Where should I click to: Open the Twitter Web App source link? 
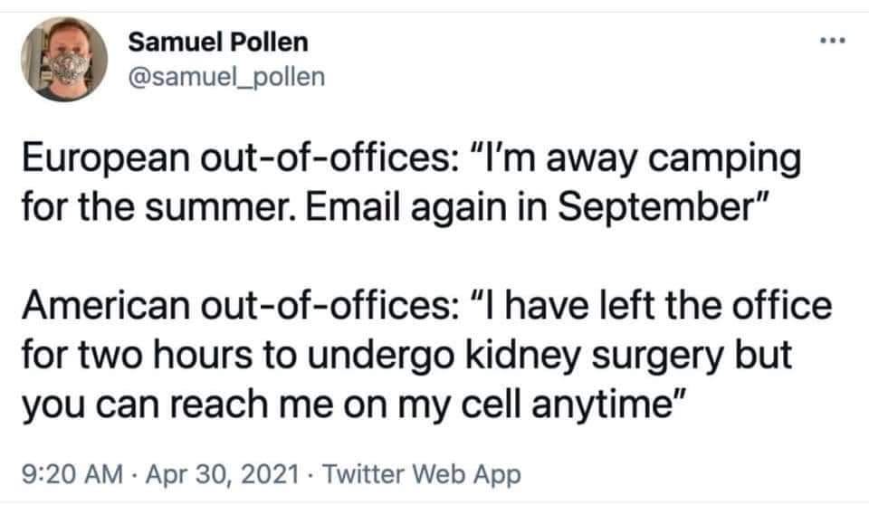(422, 474)
